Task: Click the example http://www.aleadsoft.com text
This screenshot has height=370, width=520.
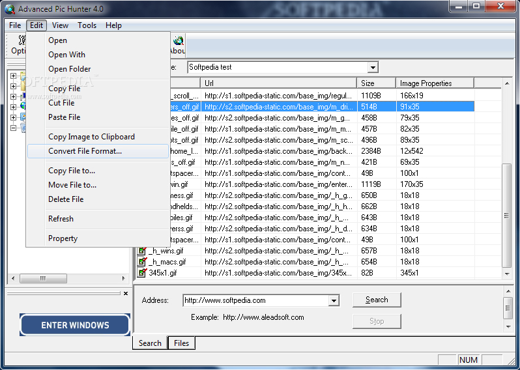Action: [x=263, y=317]
